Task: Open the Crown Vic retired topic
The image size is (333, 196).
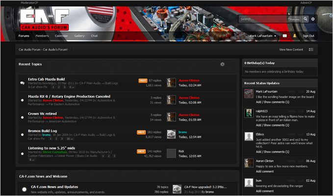Action: coord(42,114)
